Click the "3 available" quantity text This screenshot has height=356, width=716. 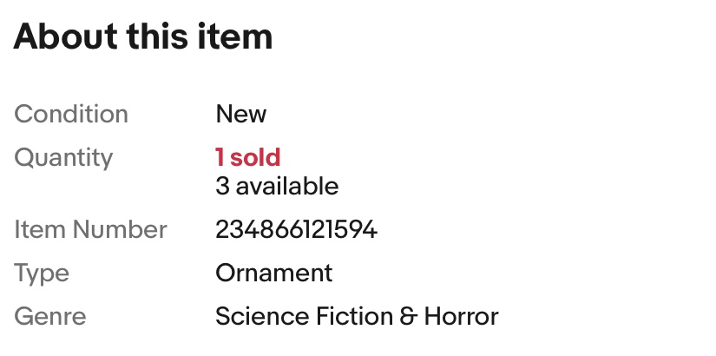coord(277,186)
